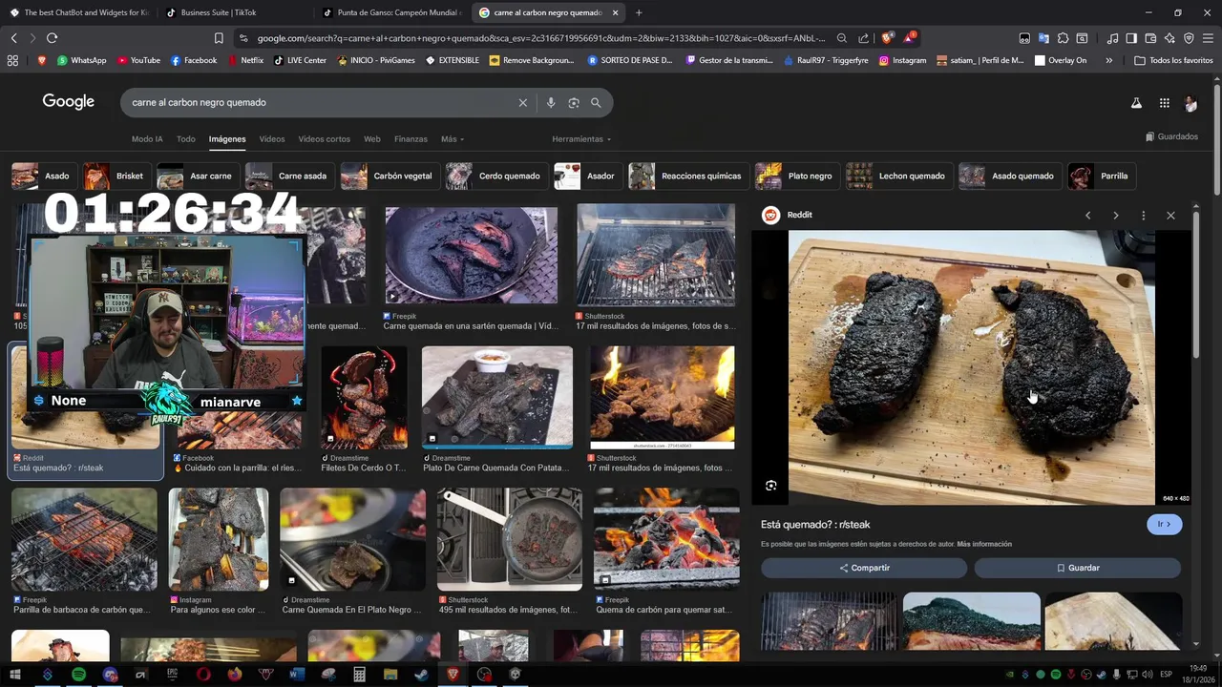The image size is (1222, 687).
Task: Close the image preview panel
Action: click(x=1170, y=216)
